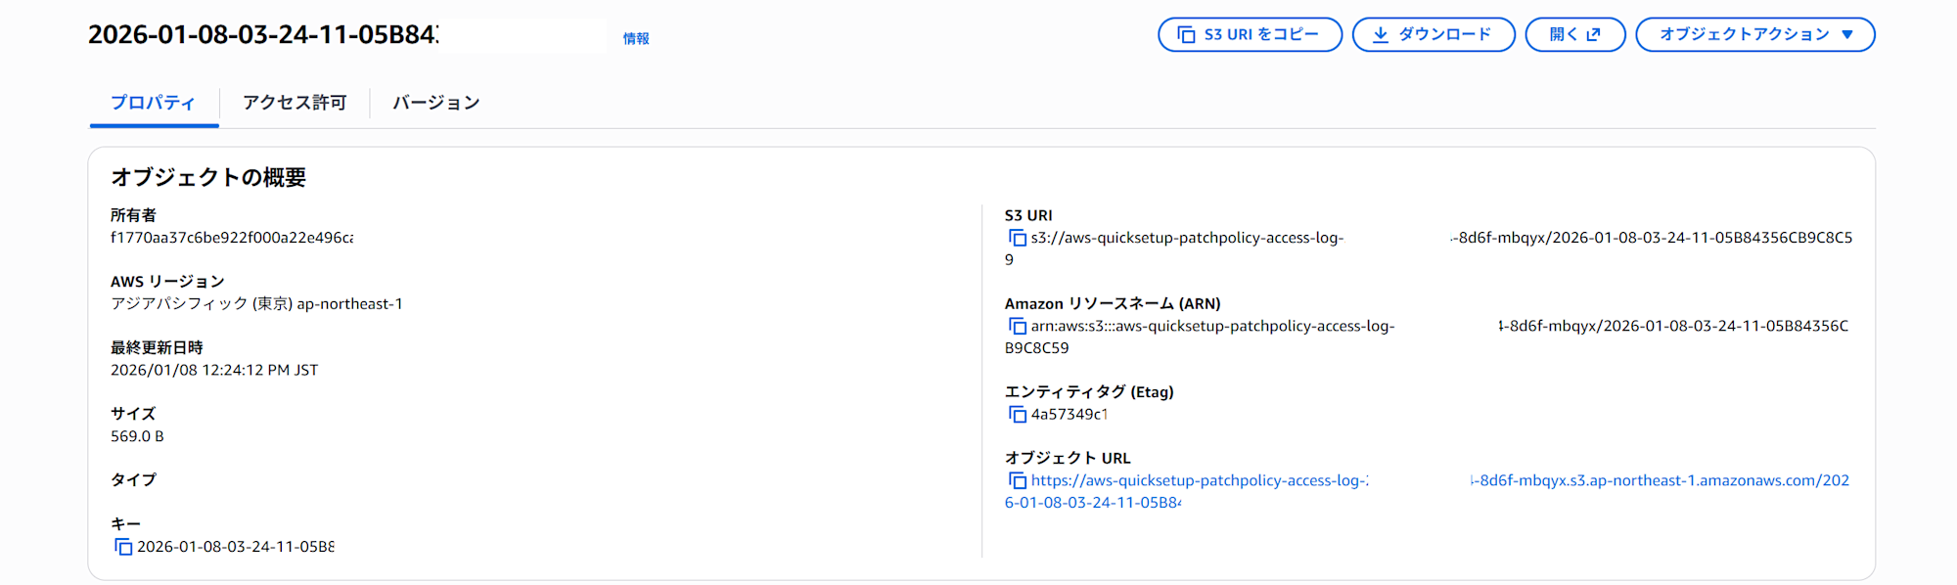Viewport: 1957px width, 585px height.
Task: Click the object name title text
Action: click(262, 34)
